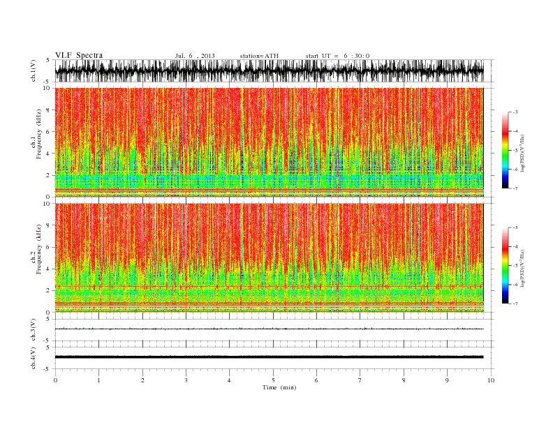Click the "ch.3(V)" axis label

coord(34,330)
